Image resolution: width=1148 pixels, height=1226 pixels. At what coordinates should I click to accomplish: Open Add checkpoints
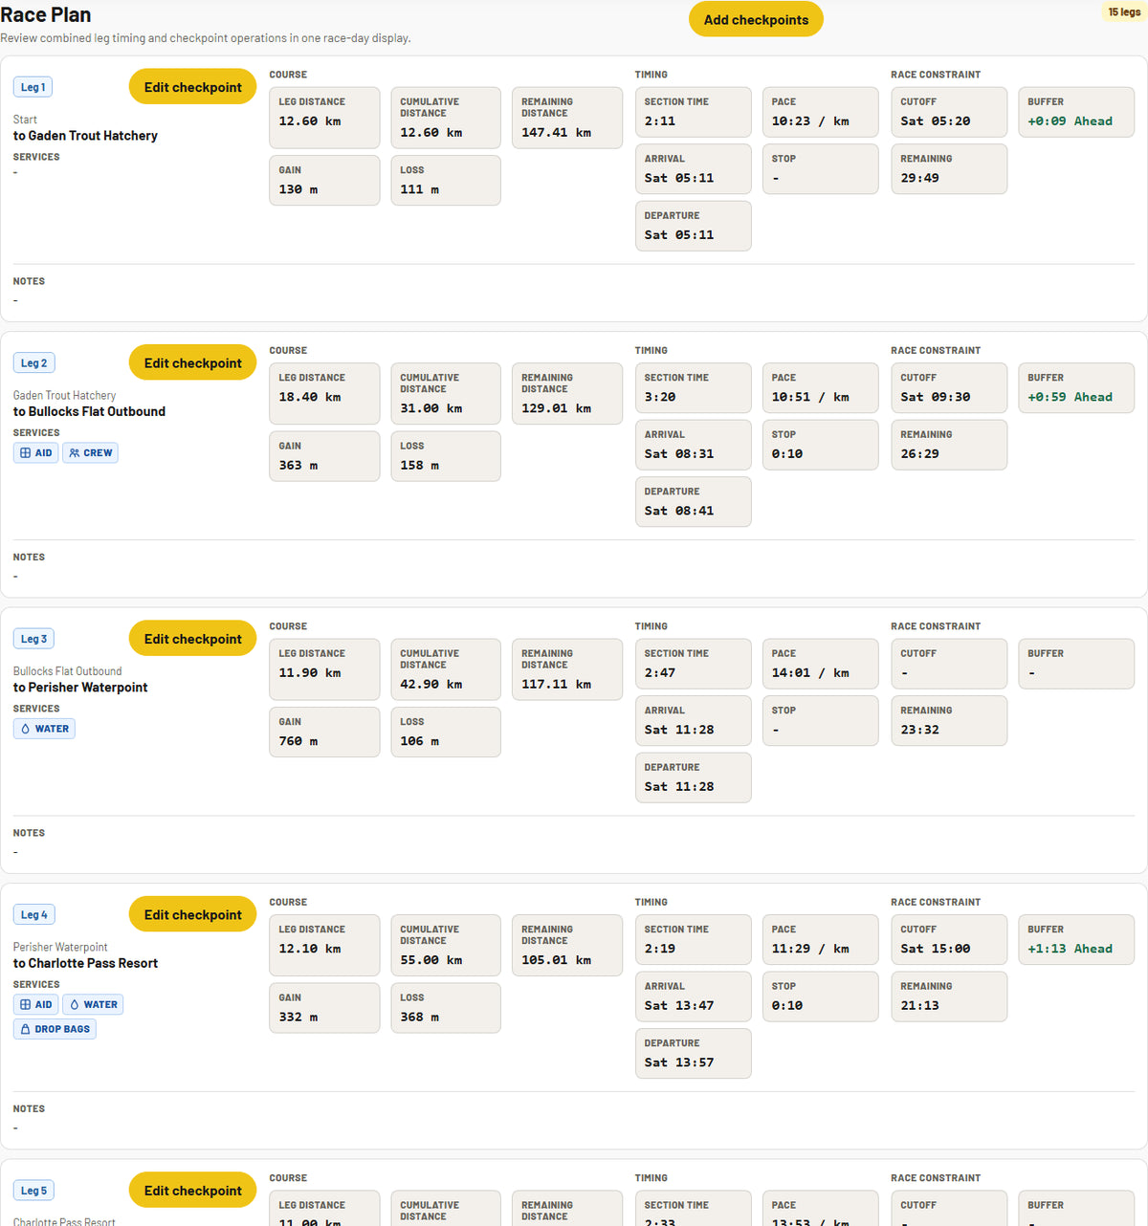pyautogui.click(x=756, y=19)
